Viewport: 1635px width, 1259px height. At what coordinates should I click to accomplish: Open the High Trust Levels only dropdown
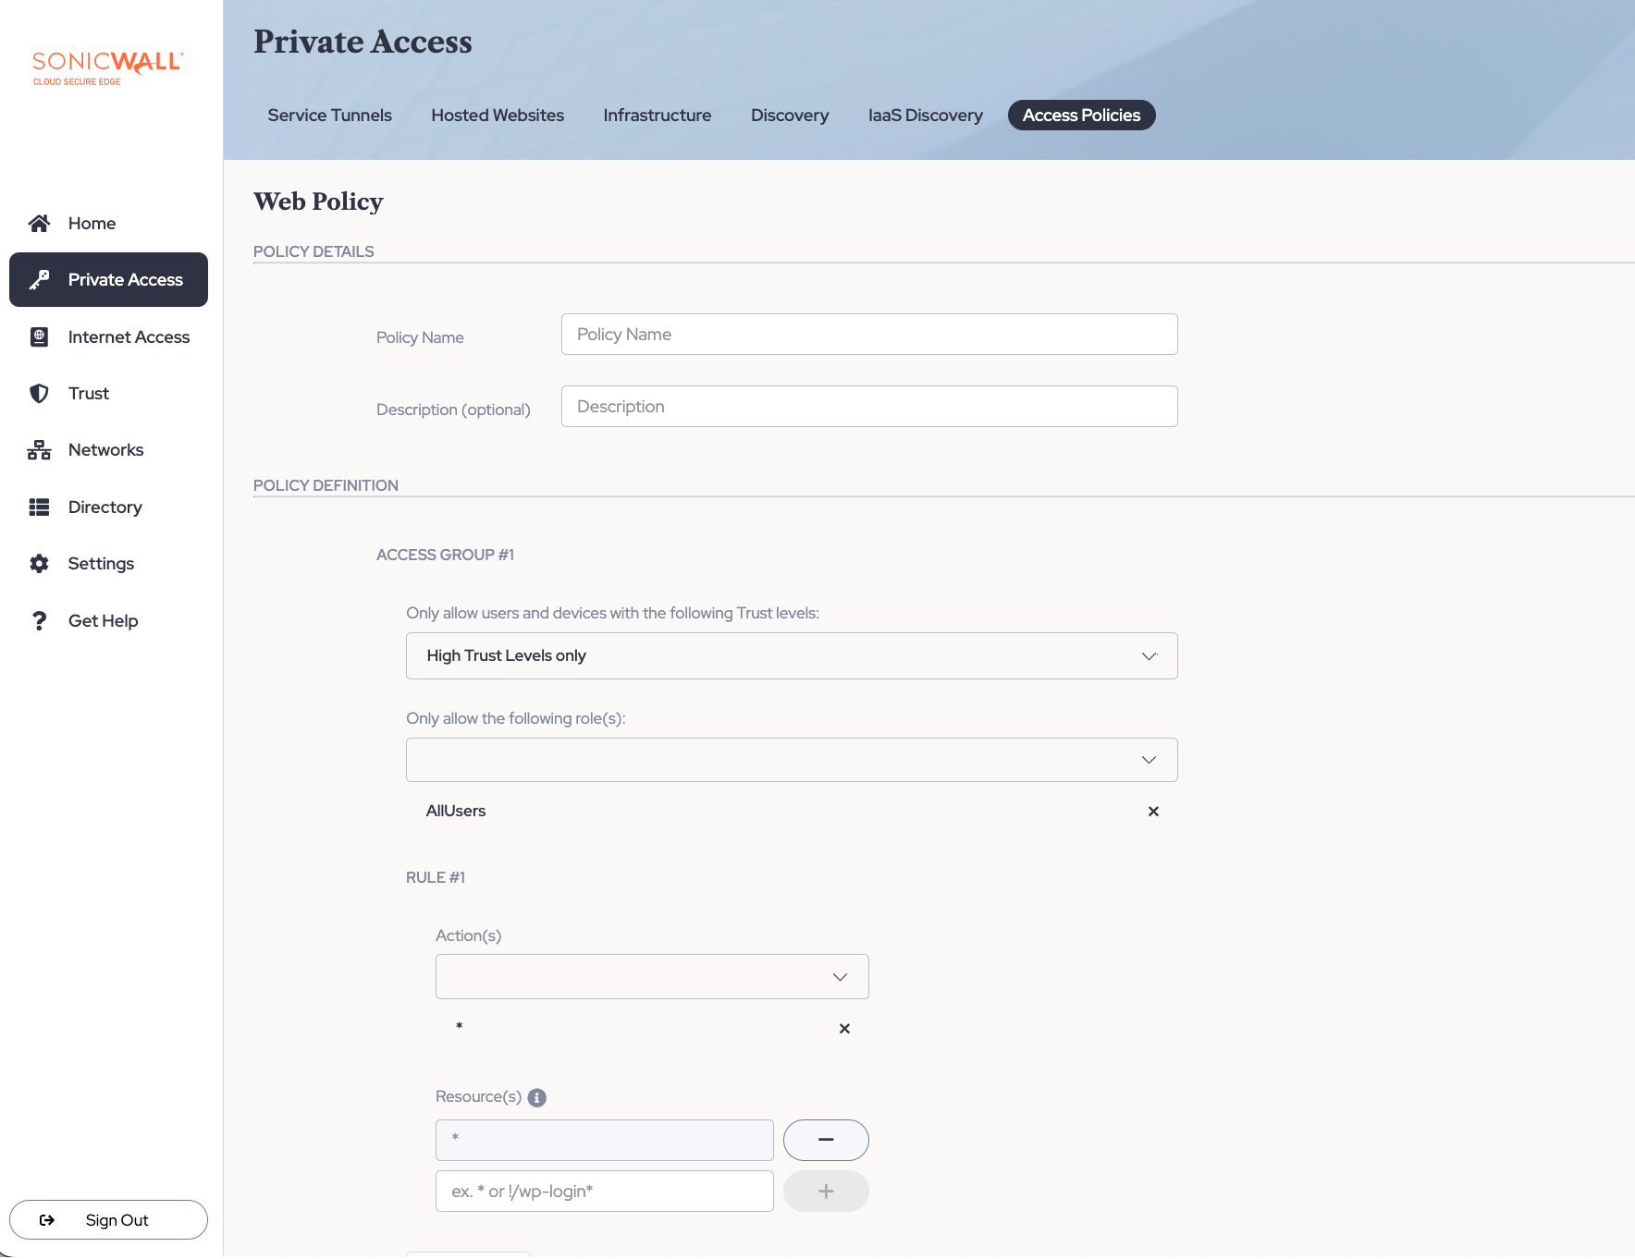tap(792, 655)
